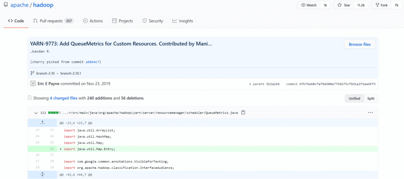Expand hidden lines below line 29

[x=42, y=174]
